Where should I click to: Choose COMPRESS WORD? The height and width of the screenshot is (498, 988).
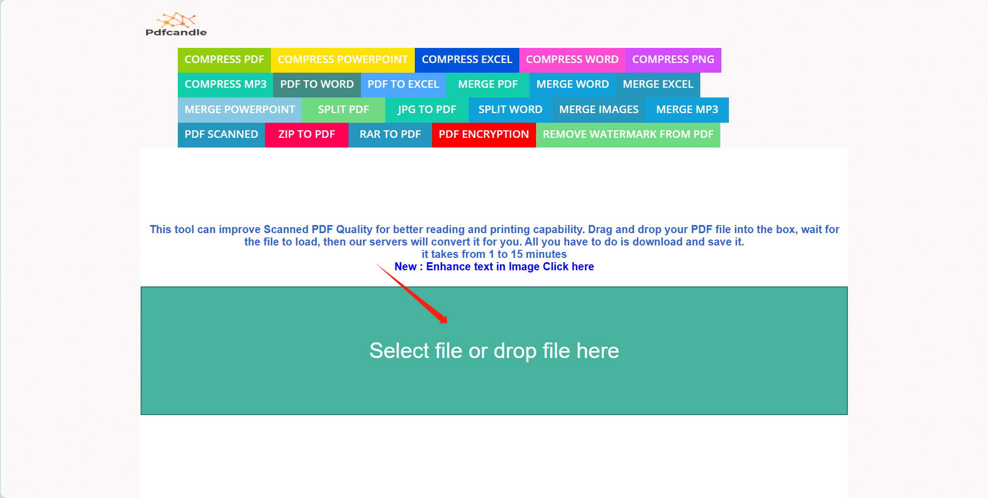tap(572, 60)
